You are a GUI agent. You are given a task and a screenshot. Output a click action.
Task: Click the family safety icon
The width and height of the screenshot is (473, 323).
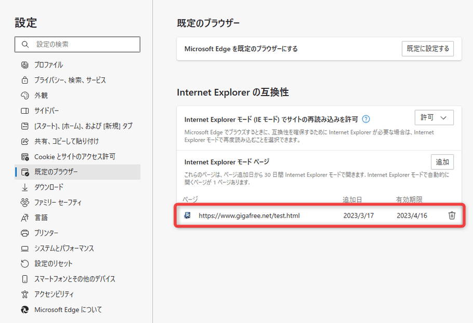[25, 203]
